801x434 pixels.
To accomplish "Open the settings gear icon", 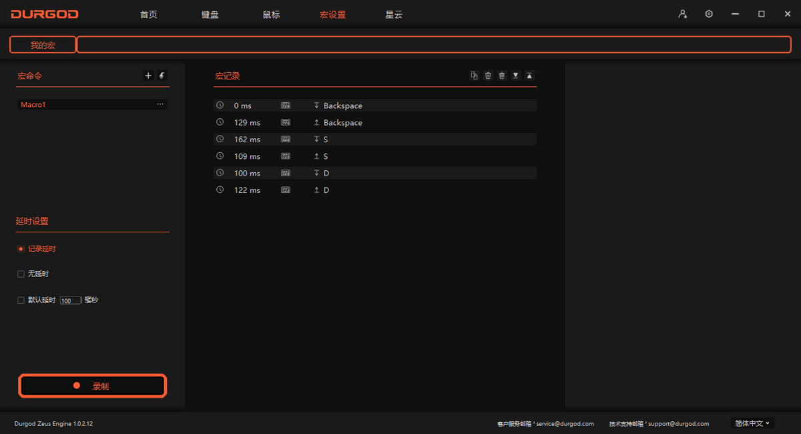I will tap(709, 14).
